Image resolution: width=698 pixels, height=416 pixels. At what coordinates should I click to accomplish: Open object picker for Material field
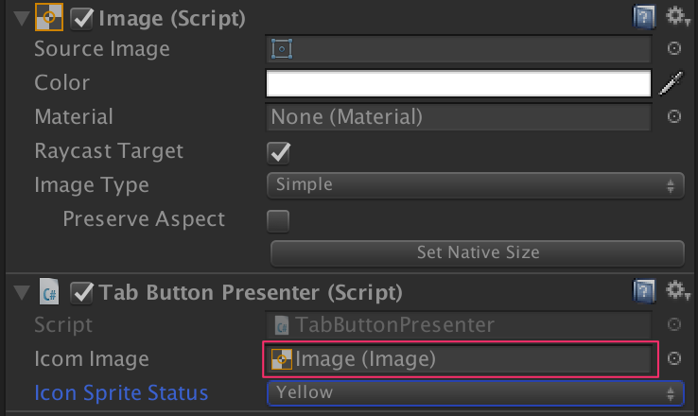[x=674, y=117]
